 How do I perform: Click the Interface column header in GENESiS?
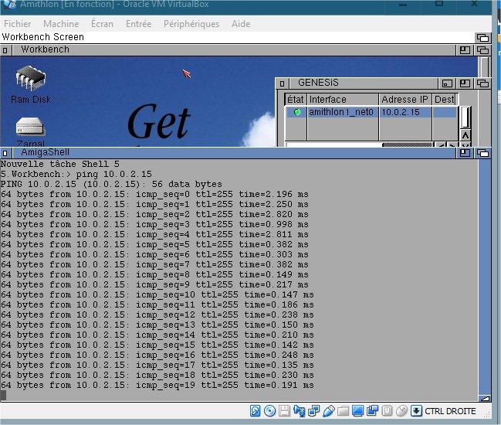[343, 100]
